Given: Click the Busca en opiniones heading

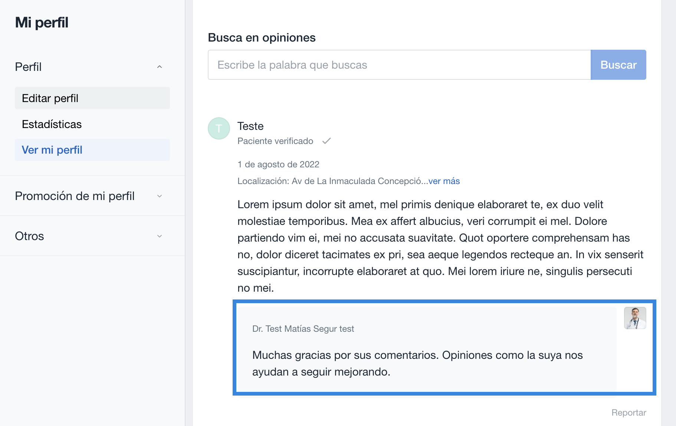Looking at the screenshot, I should coord(261,37).
